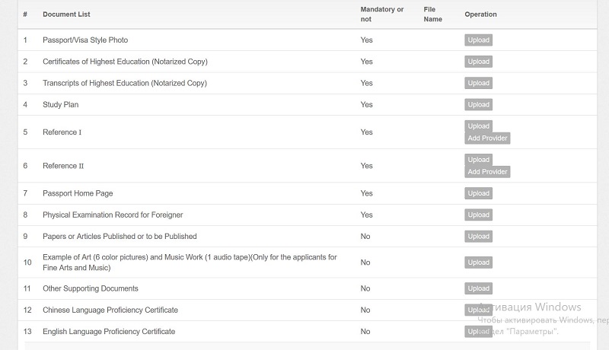Click the 'Passport Home Page' text

pos(78,193)
